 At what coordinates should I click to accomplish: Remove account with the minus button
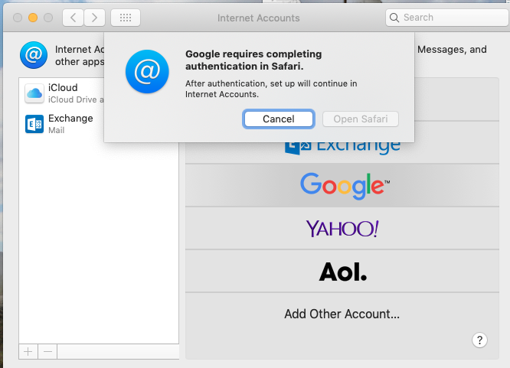[47, 352]
